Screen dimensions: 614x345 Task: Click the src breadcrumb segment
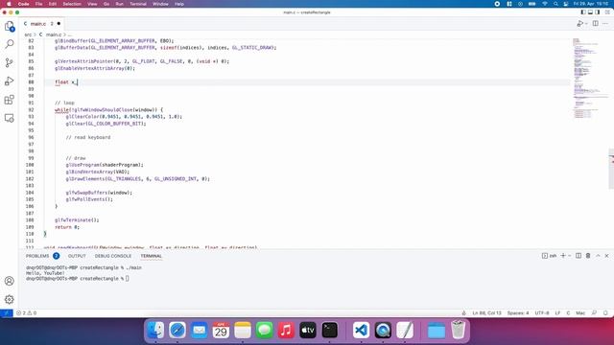tap(28, 34)
